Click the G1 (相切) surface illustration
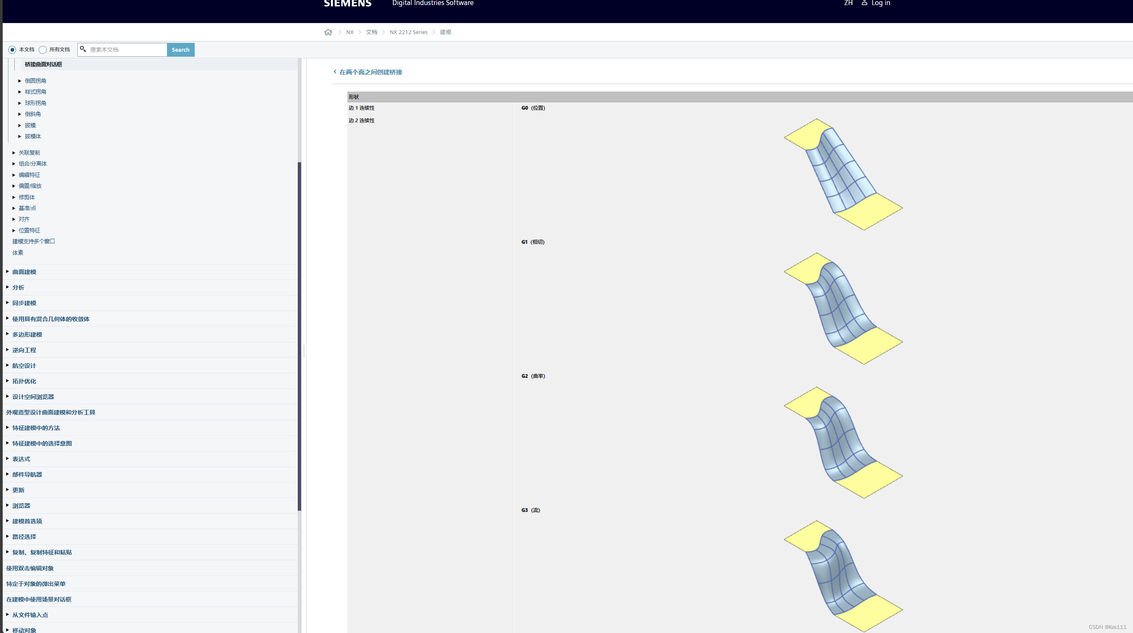 pyautogui.click(x=843, y=308)
